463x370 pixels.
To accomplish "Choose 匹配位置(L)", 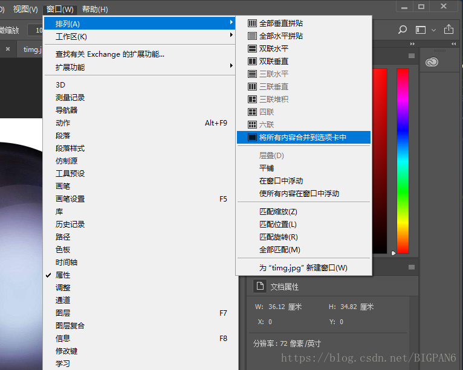I will point(303,225).
